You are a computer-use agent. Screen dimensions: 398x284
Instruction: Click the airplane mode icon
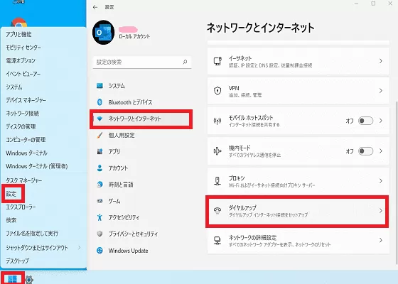coord(217,151)
